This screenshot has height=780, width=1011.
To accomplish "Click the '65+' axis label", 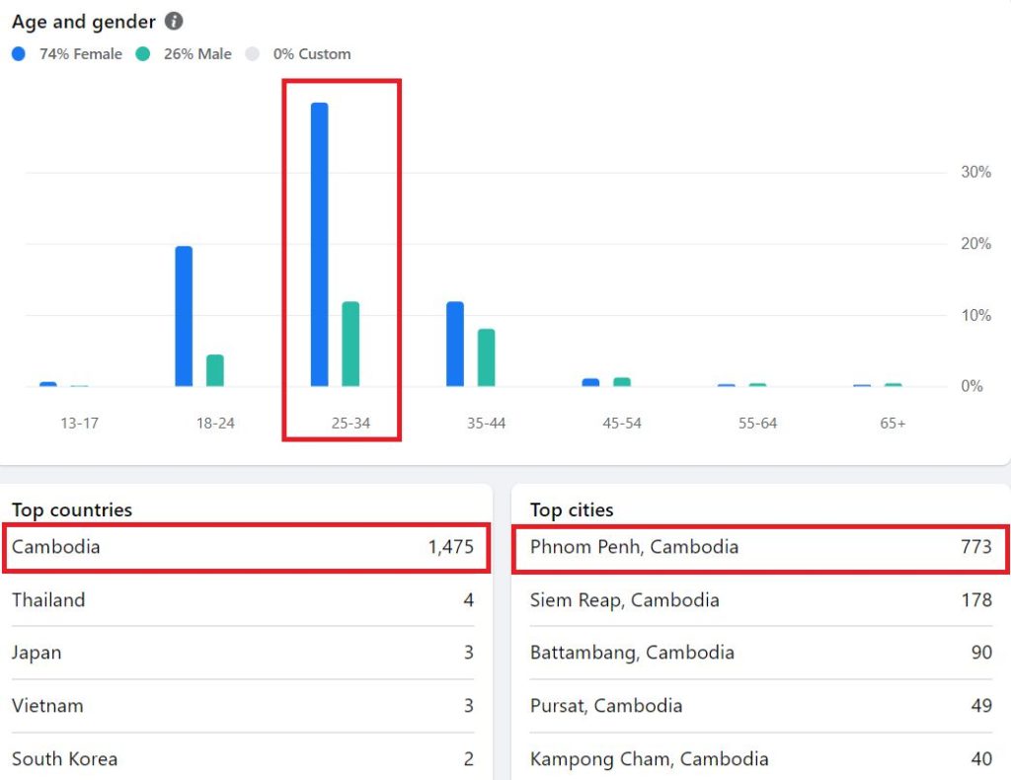I will click(893, 424).
